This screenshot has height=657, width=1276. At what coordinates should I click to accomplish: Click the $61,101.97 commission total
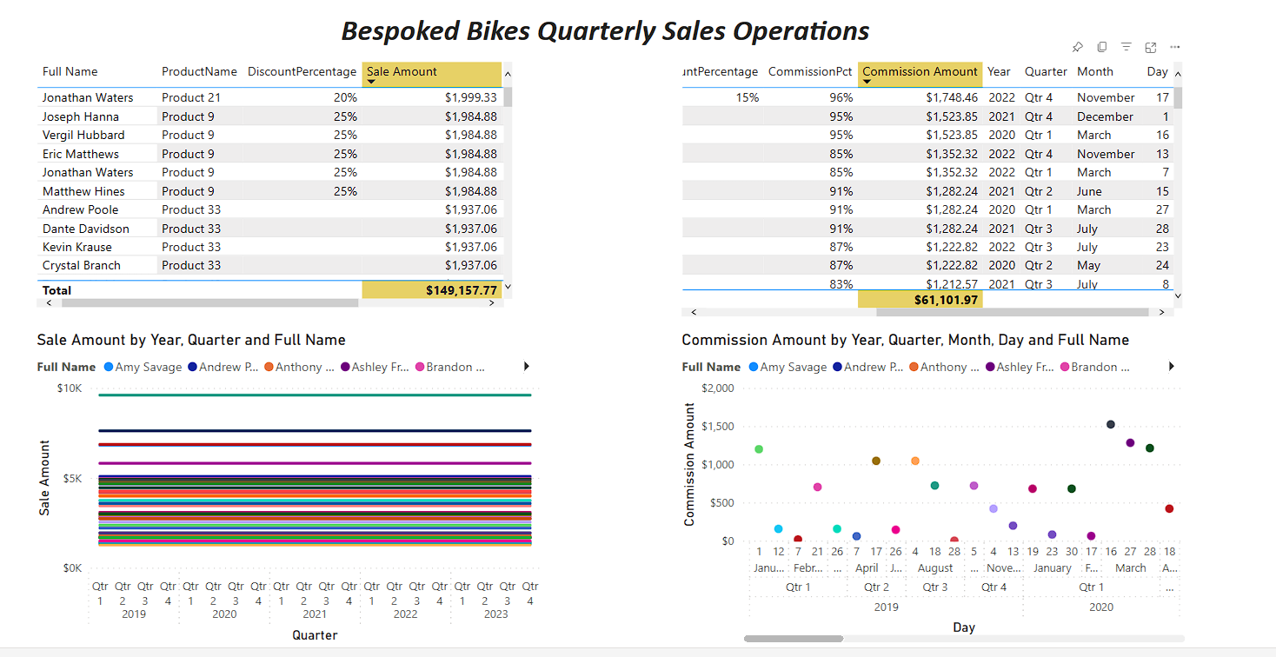(x=947, y=300)
